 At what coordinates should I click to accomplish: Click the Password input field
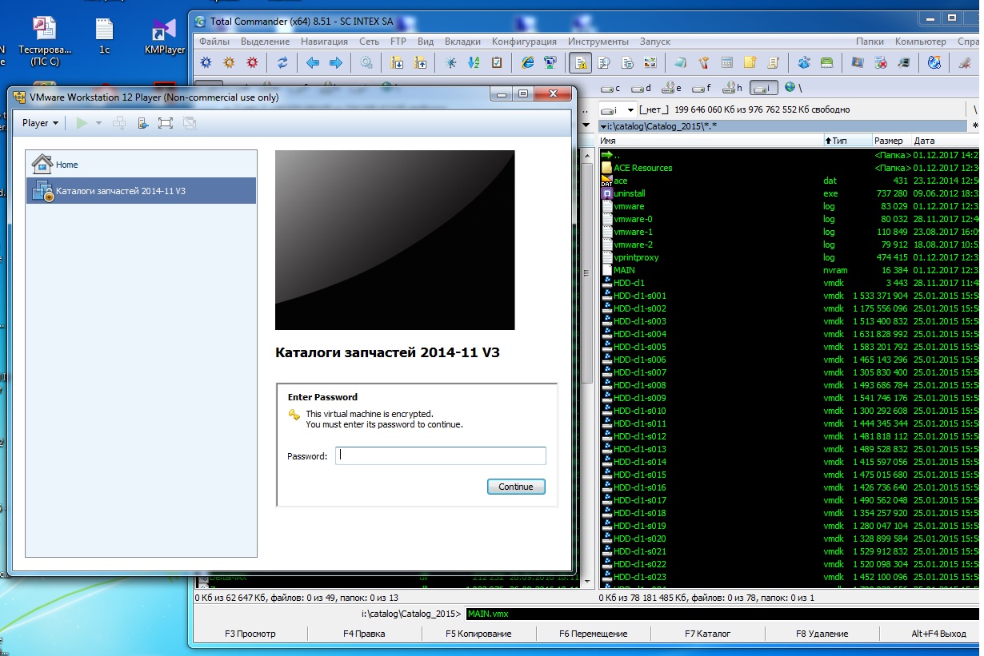[440, 455]
